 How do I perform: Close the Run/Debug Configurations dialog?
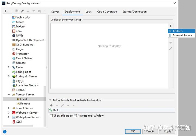point(175,3)
